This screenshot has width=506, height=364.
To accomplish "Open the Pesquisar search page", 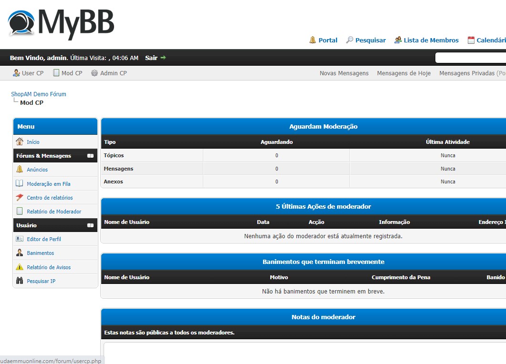I will 370,40.
